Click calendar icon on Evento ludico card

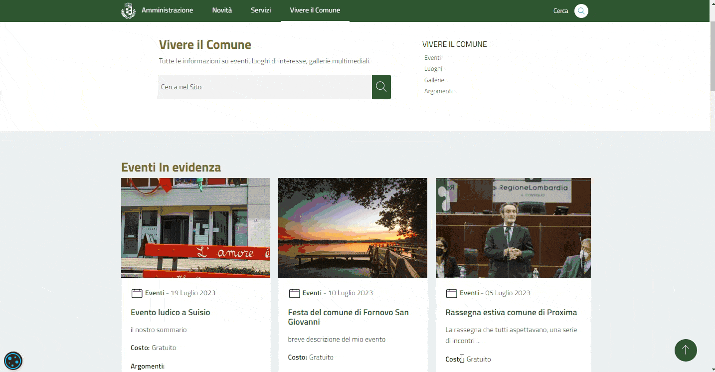pyautogui.click(x=137, y=293)
